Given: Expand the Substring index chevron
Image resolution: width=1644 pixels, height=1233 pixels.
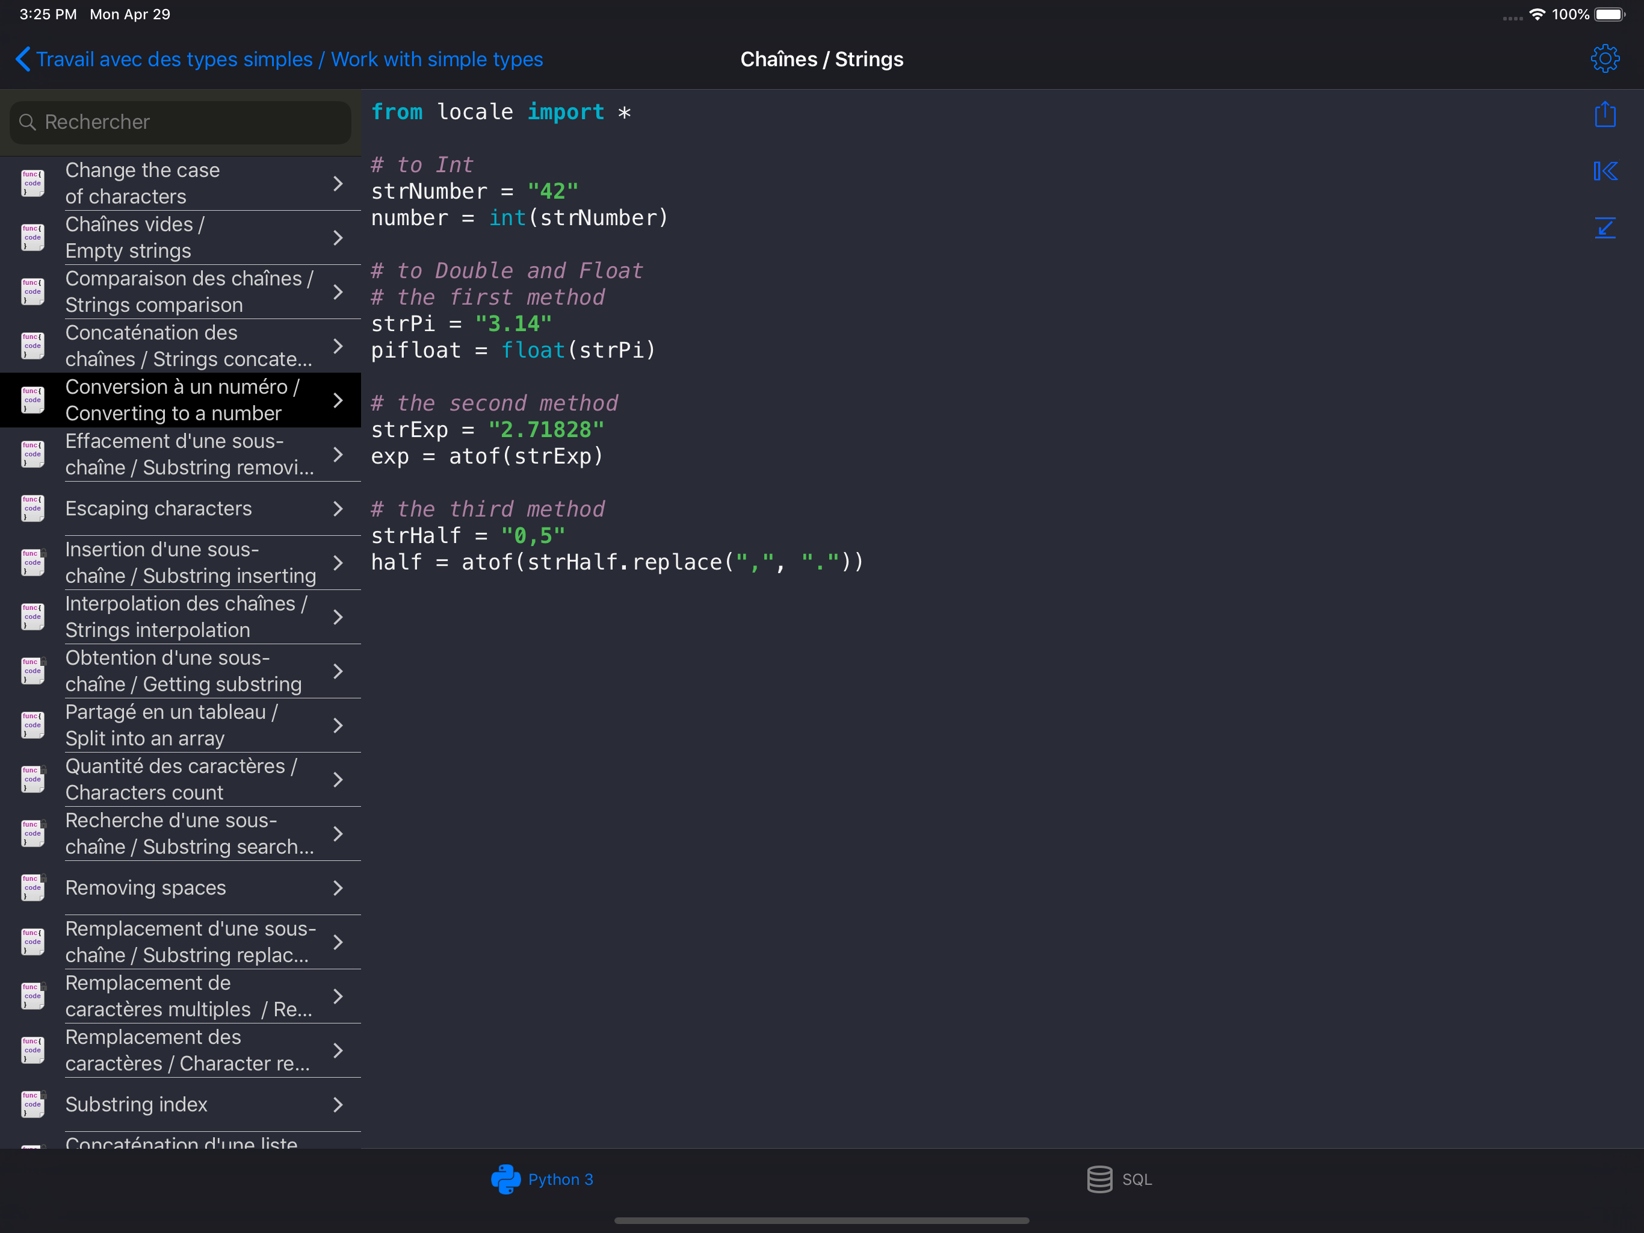Looking at the screenshot, I should [x=338, y=1104].
